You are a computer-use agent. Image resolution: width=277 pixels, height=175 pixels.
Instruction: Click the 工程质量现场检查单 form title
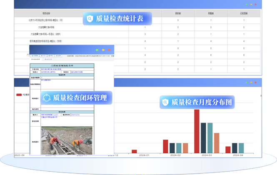[62, 65]
